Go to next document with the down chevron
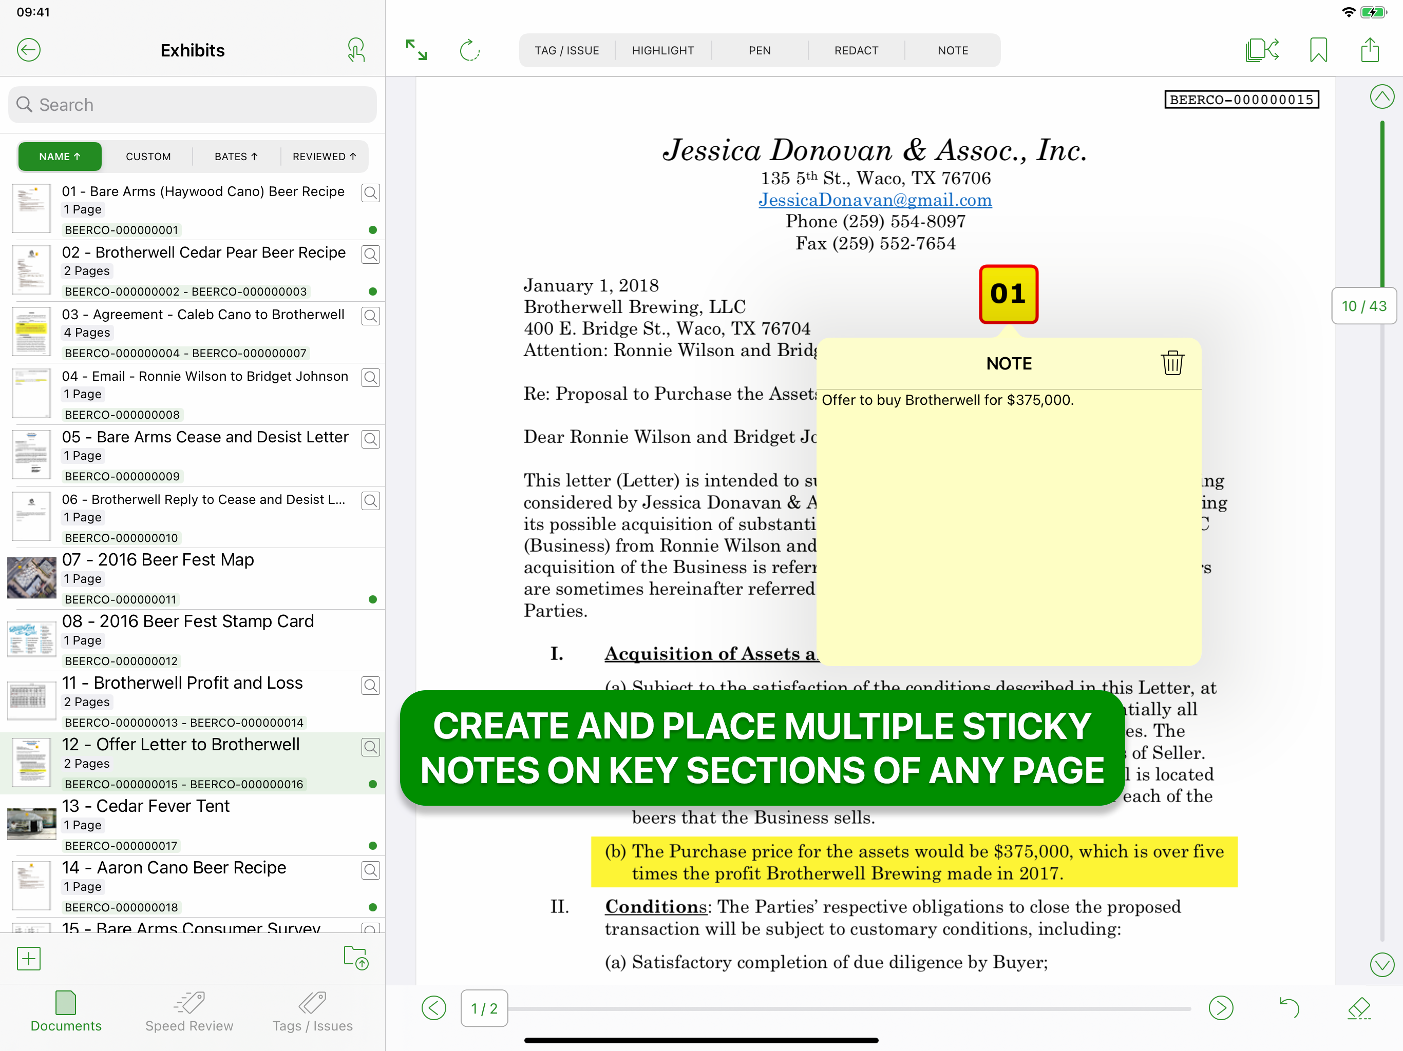The image size is (1403, 1051). 1381,965
